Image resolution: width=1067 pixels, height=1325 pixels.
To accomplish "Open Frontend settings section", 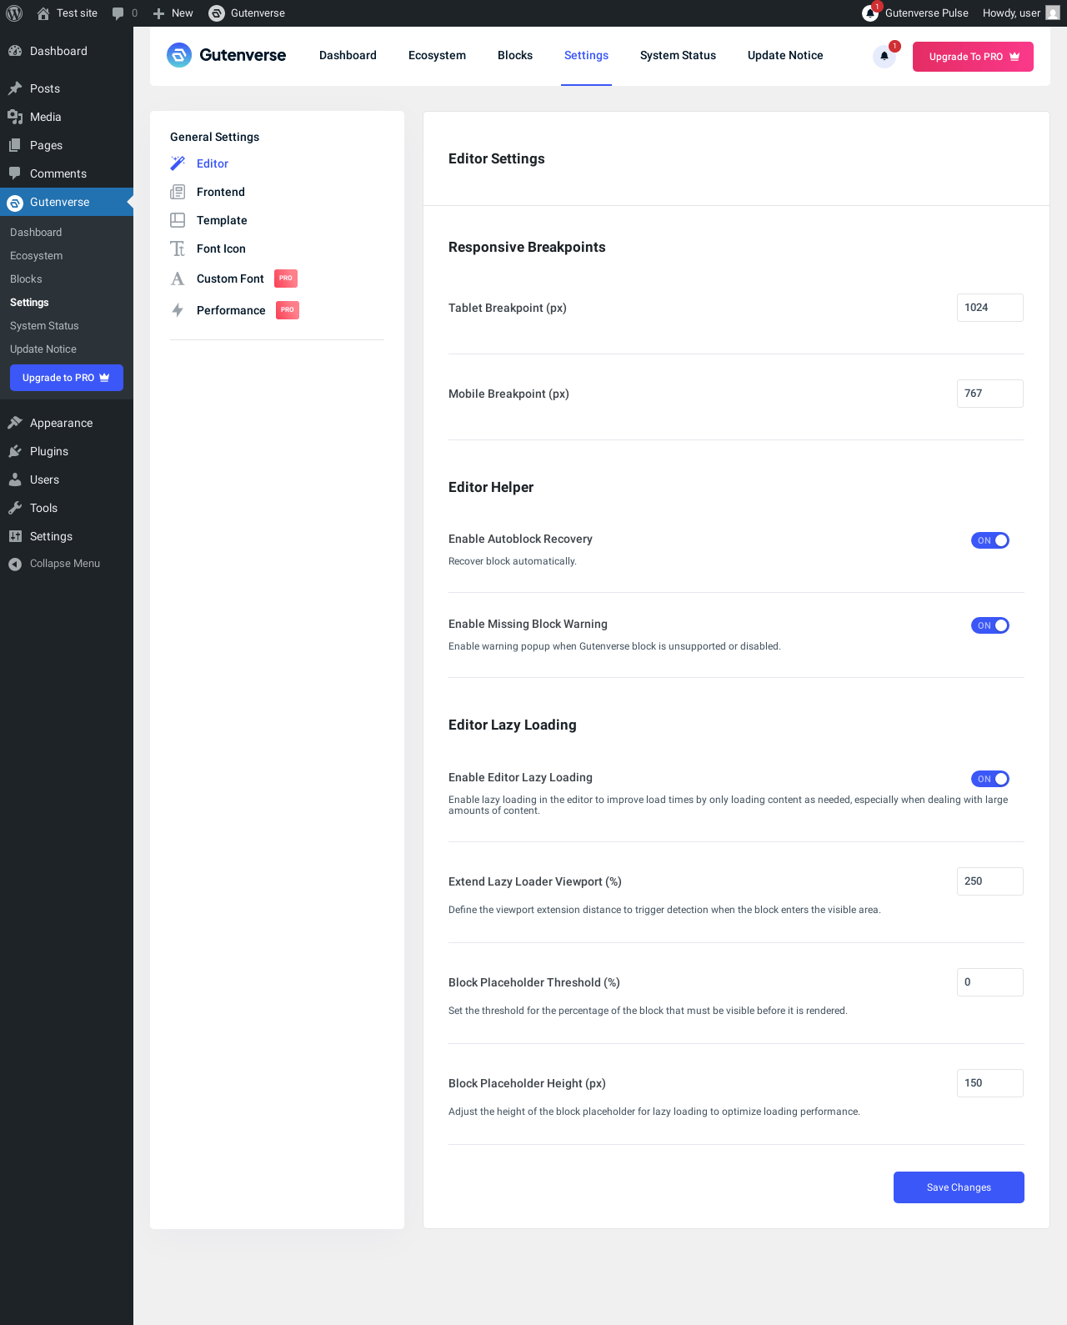I will [x=221, y=192].
